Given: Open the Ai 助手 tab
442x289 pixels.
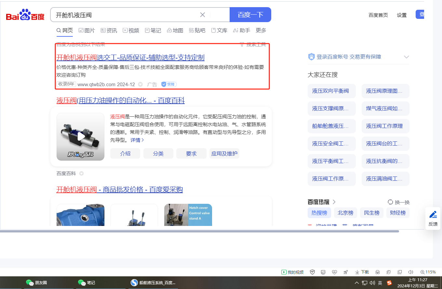Looking at the screenshot, I should pos(242,30).
